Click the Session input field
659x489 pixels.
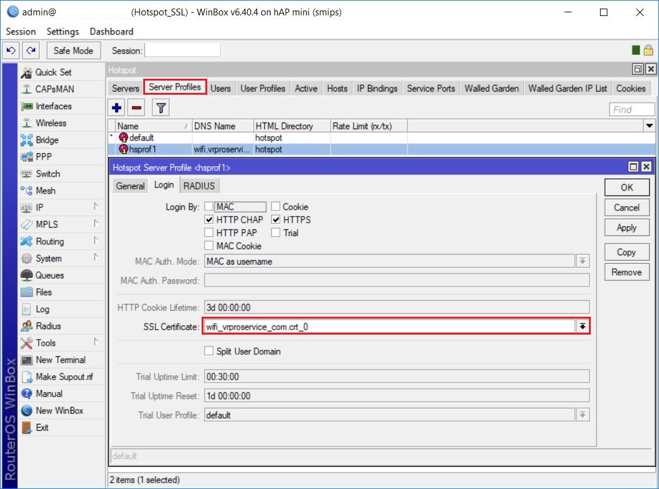point(183,50)
